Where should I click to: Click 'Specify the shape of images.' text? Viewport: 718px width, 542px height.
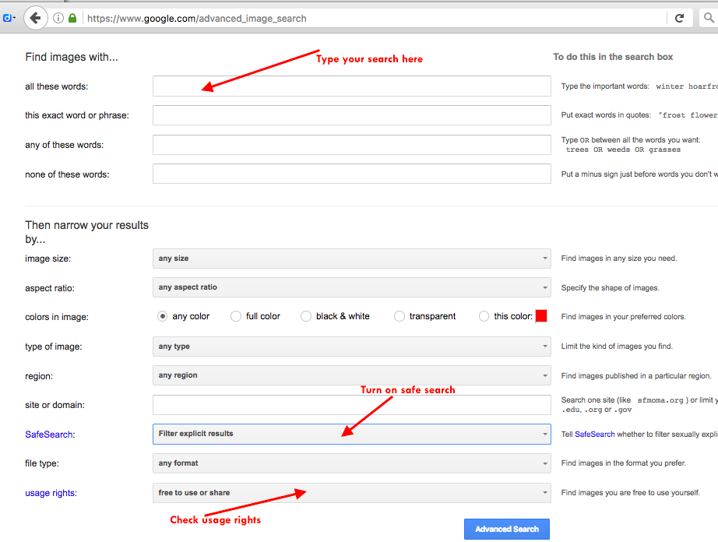click(x=611, y=288)
